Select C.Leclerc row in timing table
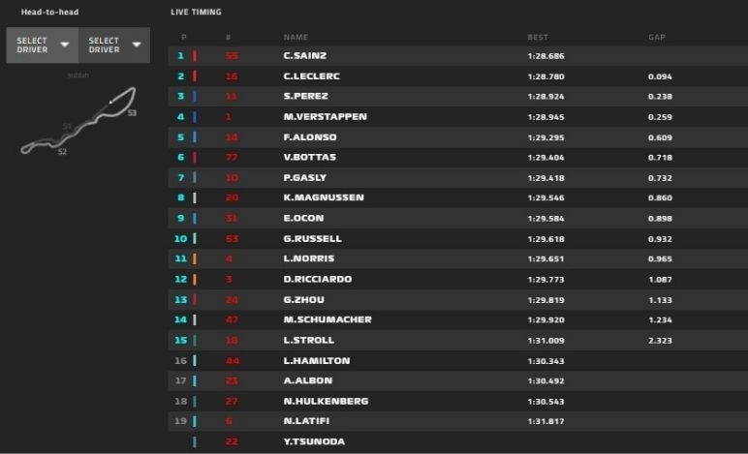Viewport: 748px width, 454px height. pos(311,76)
